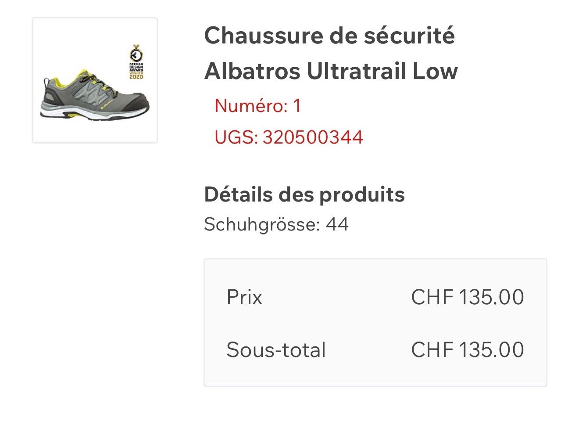Screen dimensions: 579x425
Task: Click the "Prix" label in summary box
Action: 244,297
